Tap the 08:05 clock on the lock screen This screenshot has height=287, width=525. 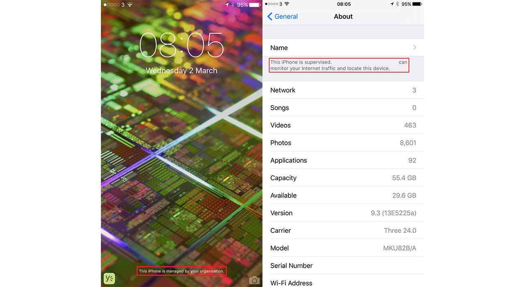(x=182, y=45)
